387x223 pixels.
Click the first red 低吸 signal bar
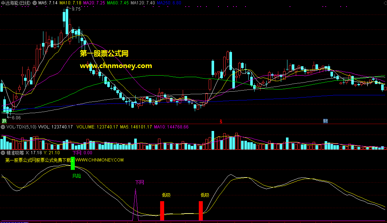[162, 211]
